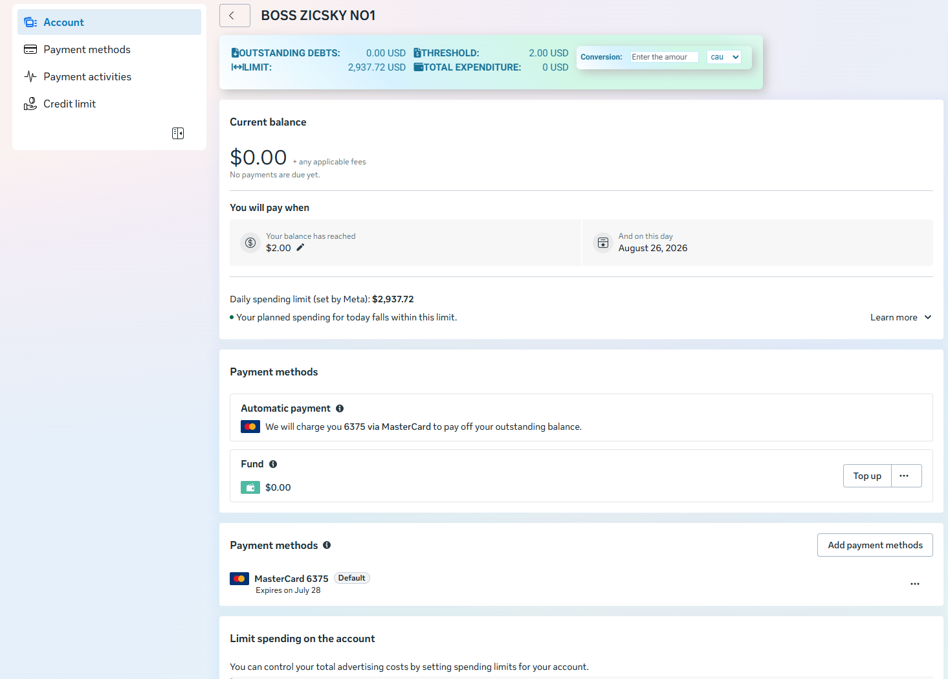The width and height of the screenshot is (948, 679).
Task: Show the Fund info tooltip icon
Action: [x=273, y=464]
